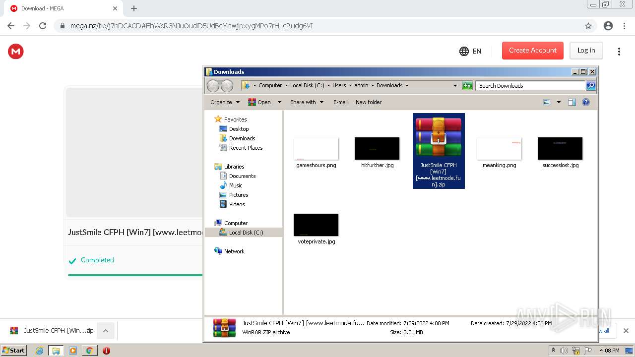Viewport: 635px width, 357px height.
Task: Select Favorites in navigation pane
Action: [230, 119]
